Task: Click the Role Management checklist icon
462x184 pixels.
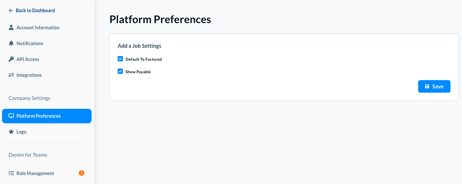Action: pyautogui.click(x=11, y=173)
